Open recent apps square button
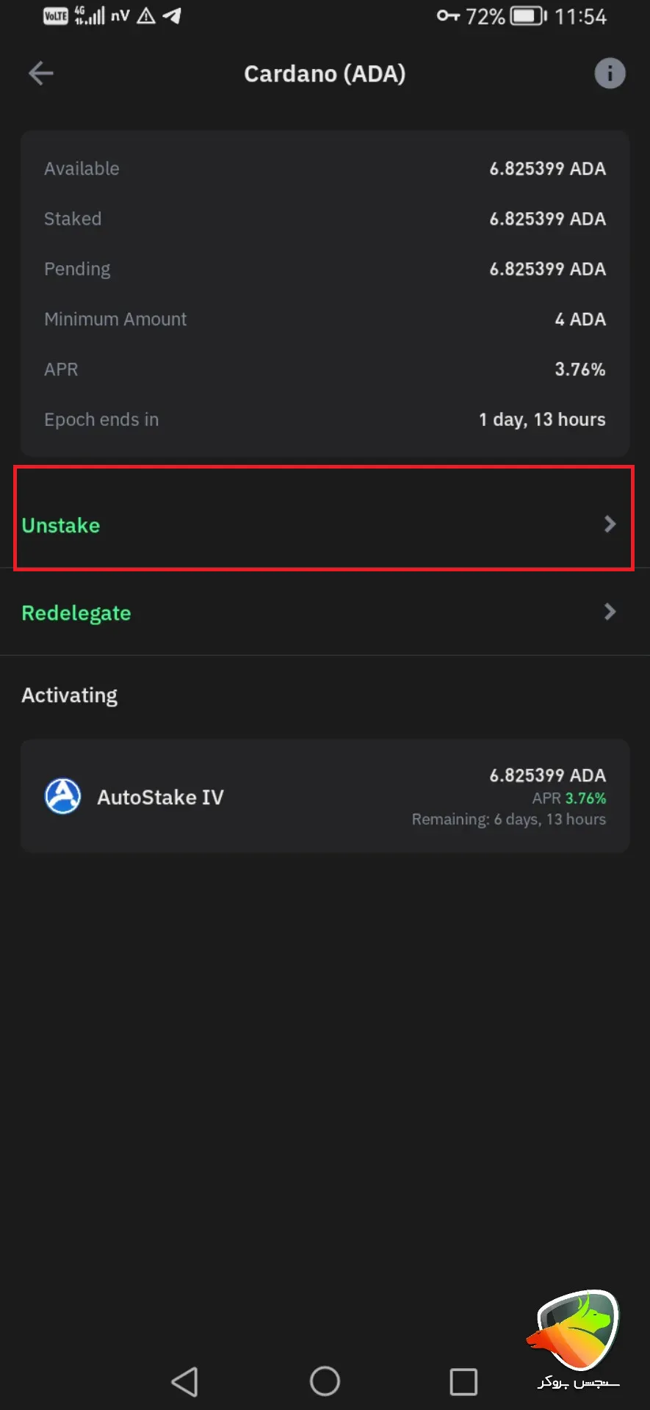 463,1381
